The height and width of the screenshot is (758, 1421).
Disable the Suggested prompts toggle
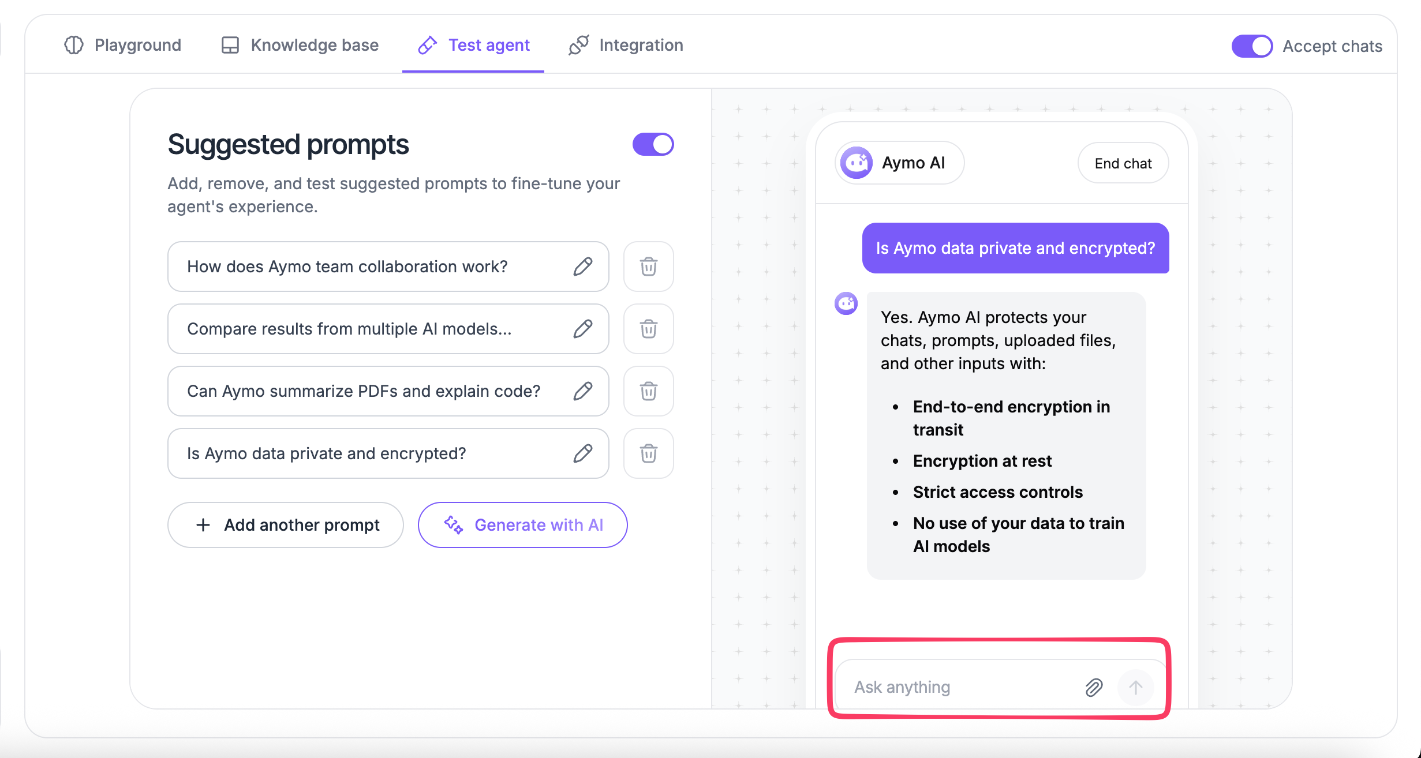click(x=653, y=144)
